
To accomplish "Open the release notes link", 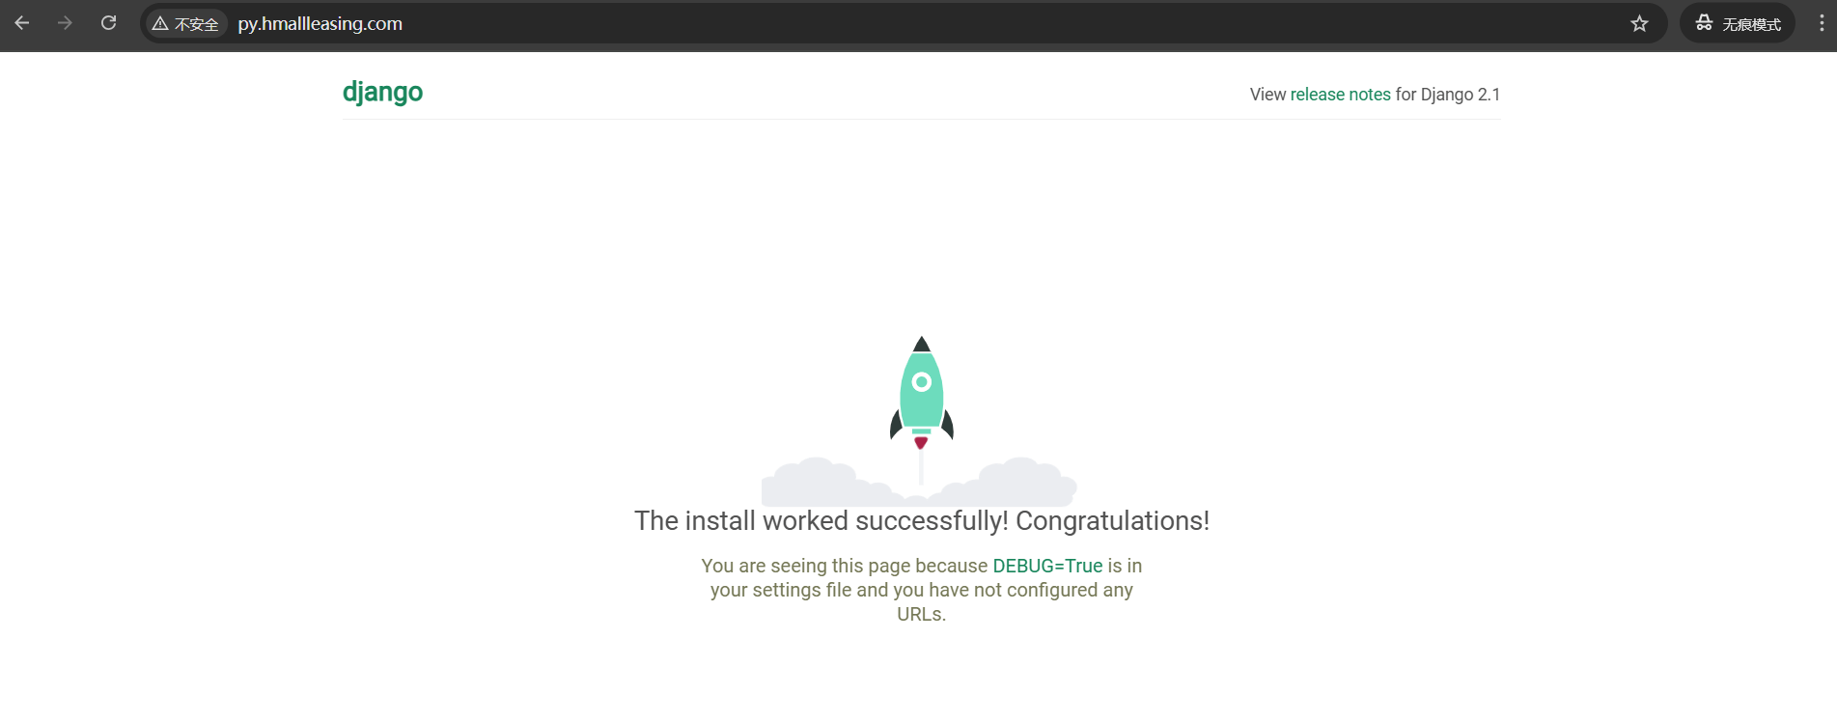I will click(1340, 95).
